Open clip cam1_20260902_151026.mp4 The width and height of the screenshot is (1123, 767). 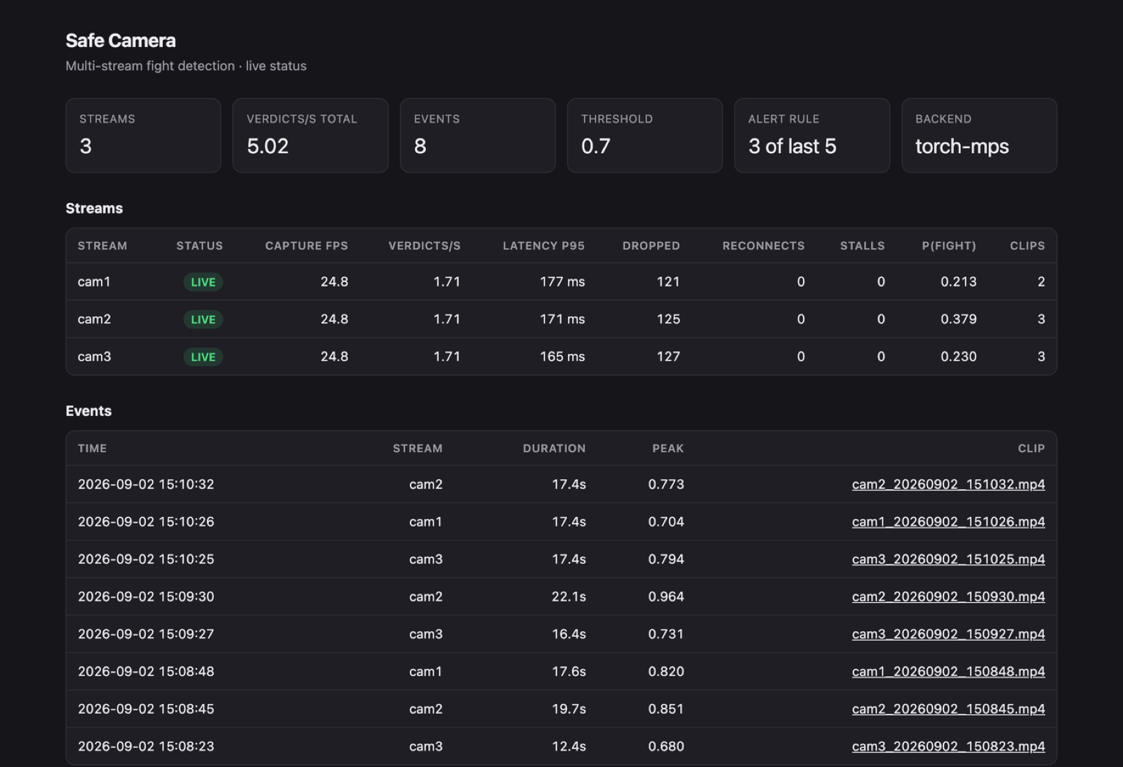[948, 521]
